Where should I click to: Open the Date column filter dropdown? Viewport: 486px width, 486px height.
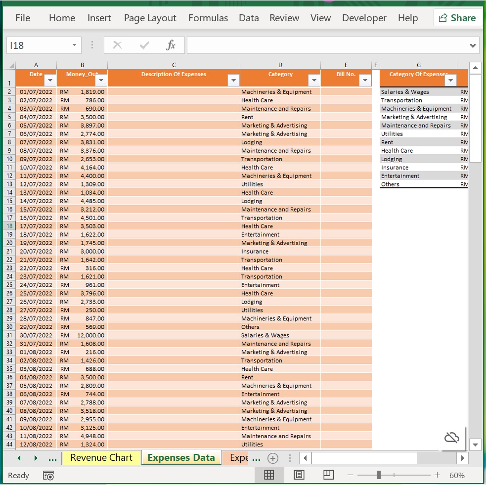[50, 81]
